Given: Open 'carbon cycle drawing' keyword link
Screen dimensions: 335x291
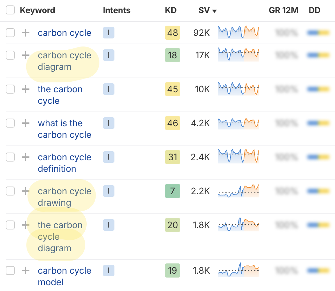Looking at the screenshot, I should [x=65, y=197].
